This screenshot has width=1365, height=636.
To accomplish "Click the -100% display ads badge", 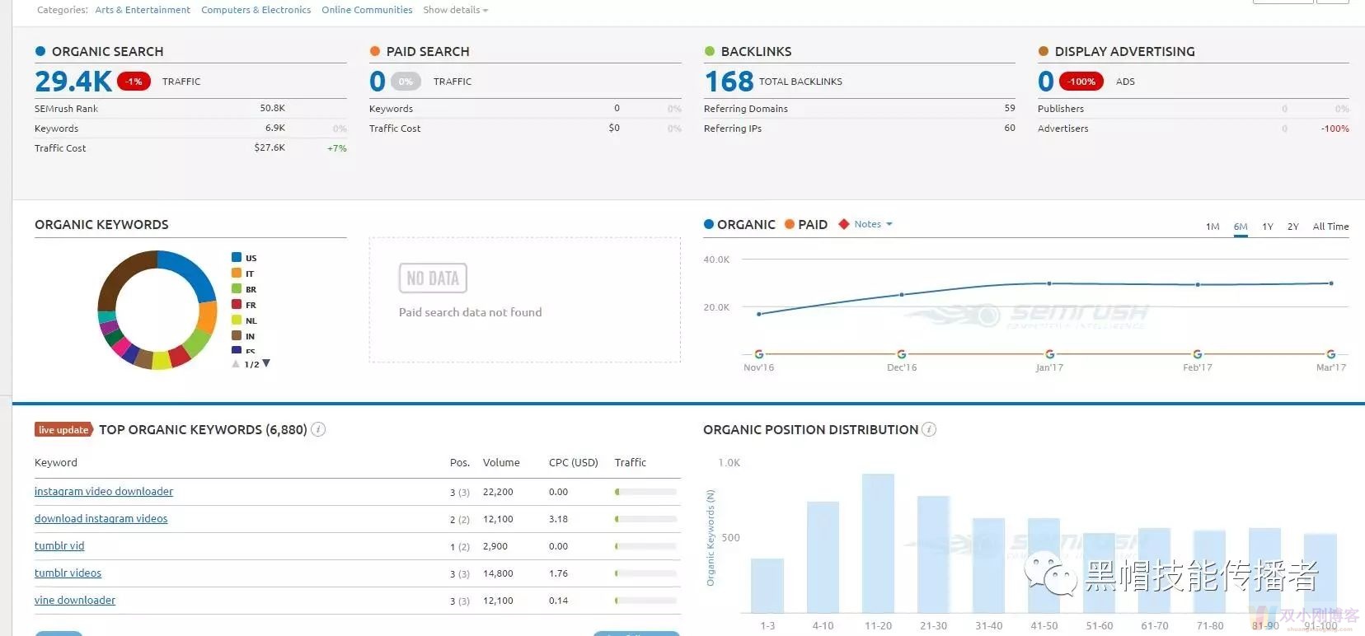I will pyautogui.click(x=1082, y=82).
